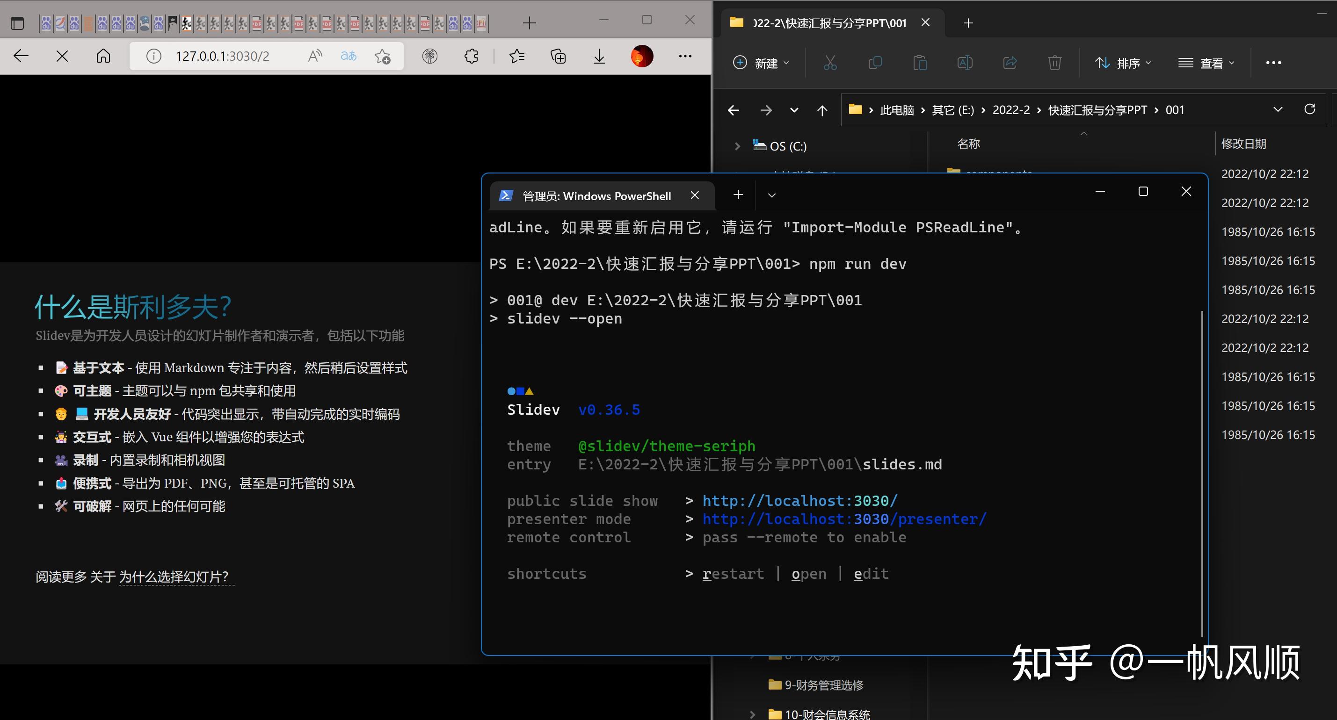
Task: Toggle the Share option in Explorer toolbar
Action: (1010, 62)
